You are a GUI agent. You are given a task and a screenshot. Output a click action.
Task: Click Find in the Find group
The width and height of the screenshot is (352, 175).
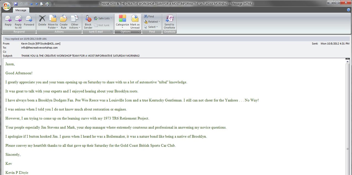click(149, 17)
